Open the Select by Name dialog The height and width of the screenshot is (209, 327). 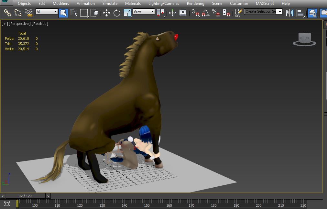click(73, 13)
